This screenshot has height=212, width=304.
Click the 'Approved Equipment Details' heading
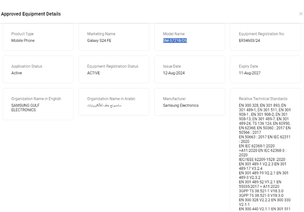click(31, 14)
